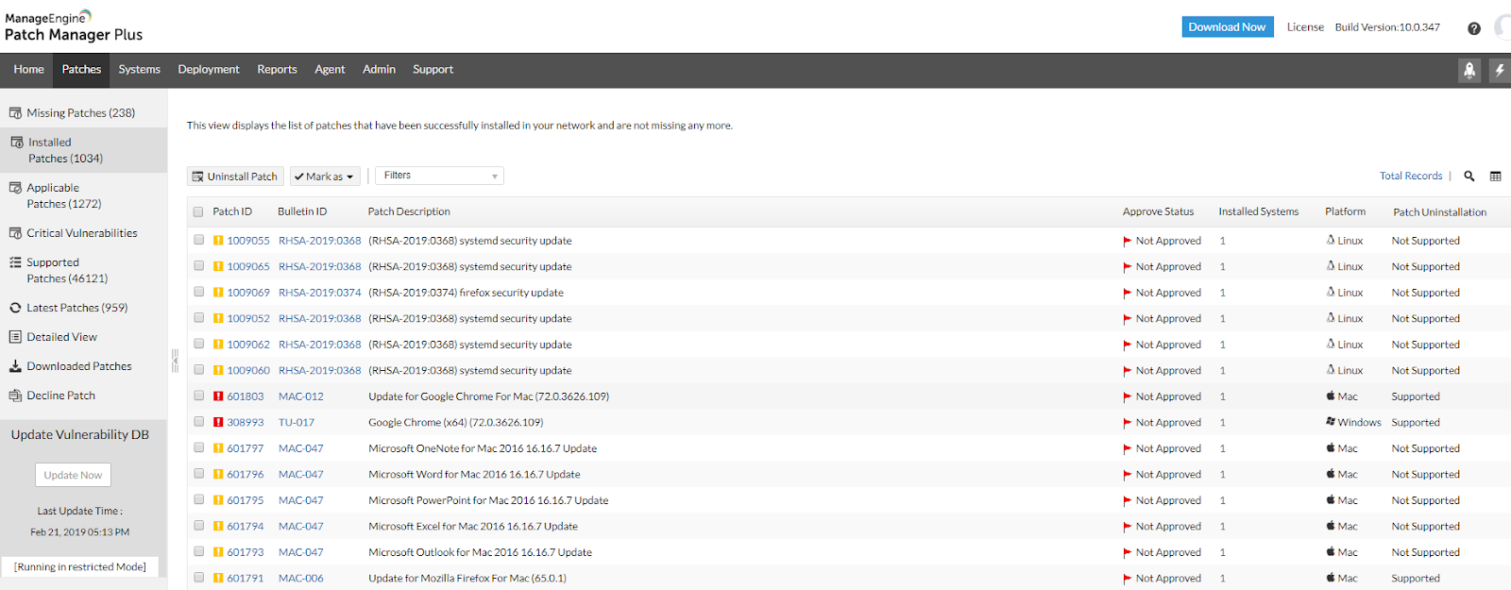The image size is (1511, 590).
Task: Sort by Patch Description column header
Action: tap(409, 211)
